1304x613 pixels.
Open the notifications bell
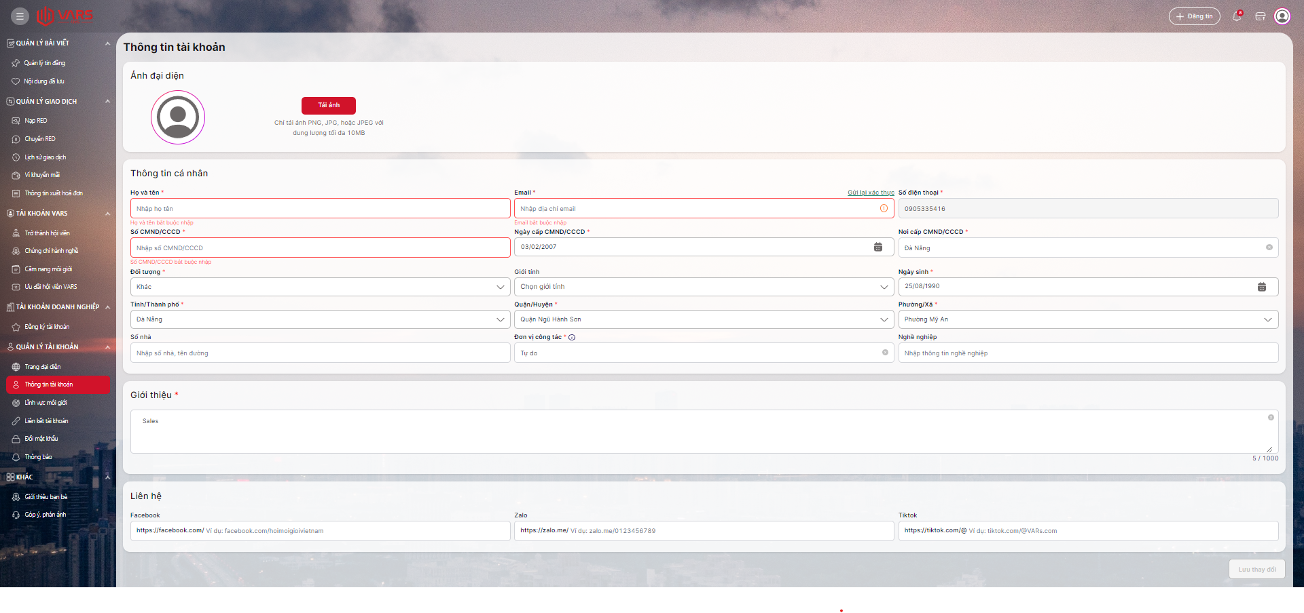[x=1237, y=16]
